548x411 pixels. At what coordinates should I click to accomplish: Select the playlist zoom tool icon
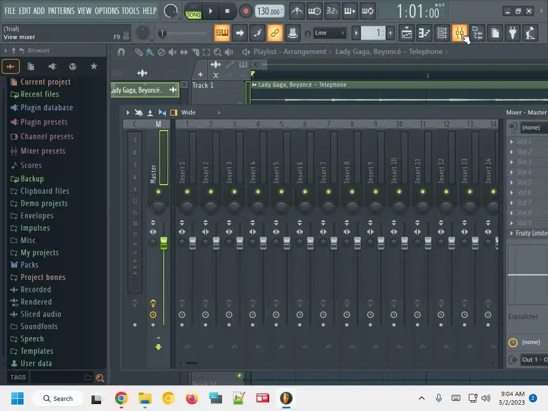pos(217,52)
